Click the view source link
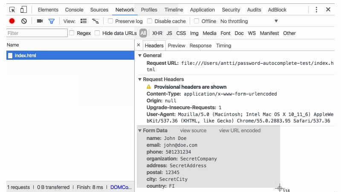The height and width of the screenshot is (192, 341). click(x=193, y=131)
